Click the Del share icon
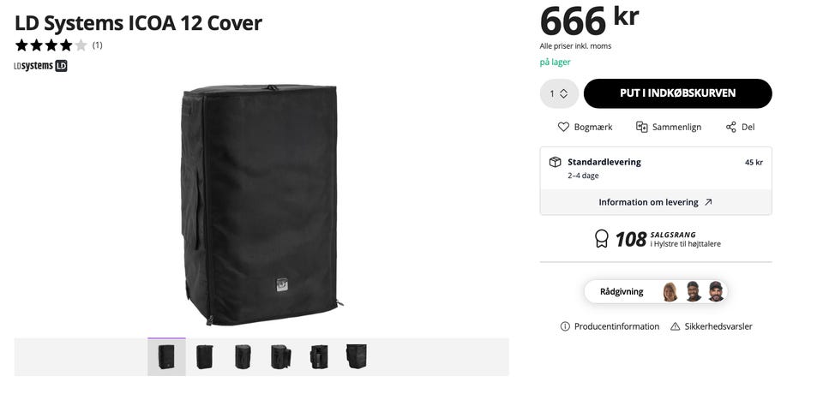Viewport: 823px width, 394px height. click(731, 127)
